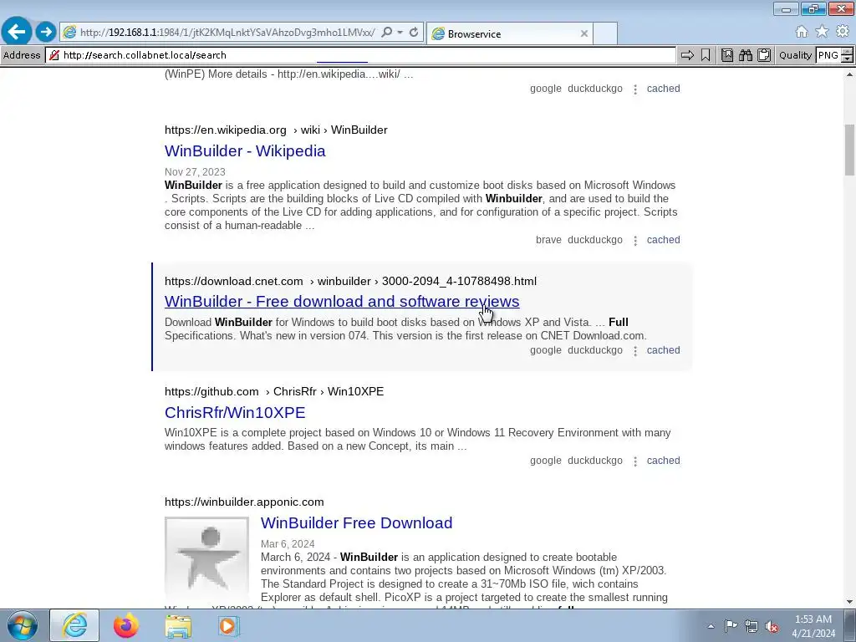This screenshot has width=856, height=642.
Task: Open a new blank tab
Action: click(605, 33)
